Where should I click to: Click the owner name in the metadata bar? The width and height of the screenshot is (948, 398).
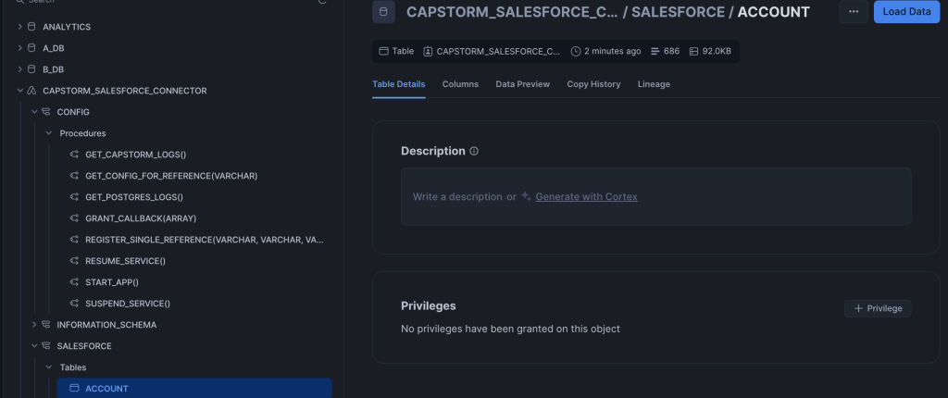(498, 52)
